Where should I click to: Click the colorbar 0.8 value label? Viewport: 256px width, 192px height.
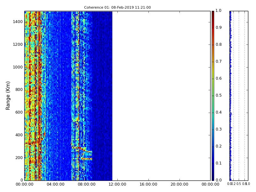219,44
